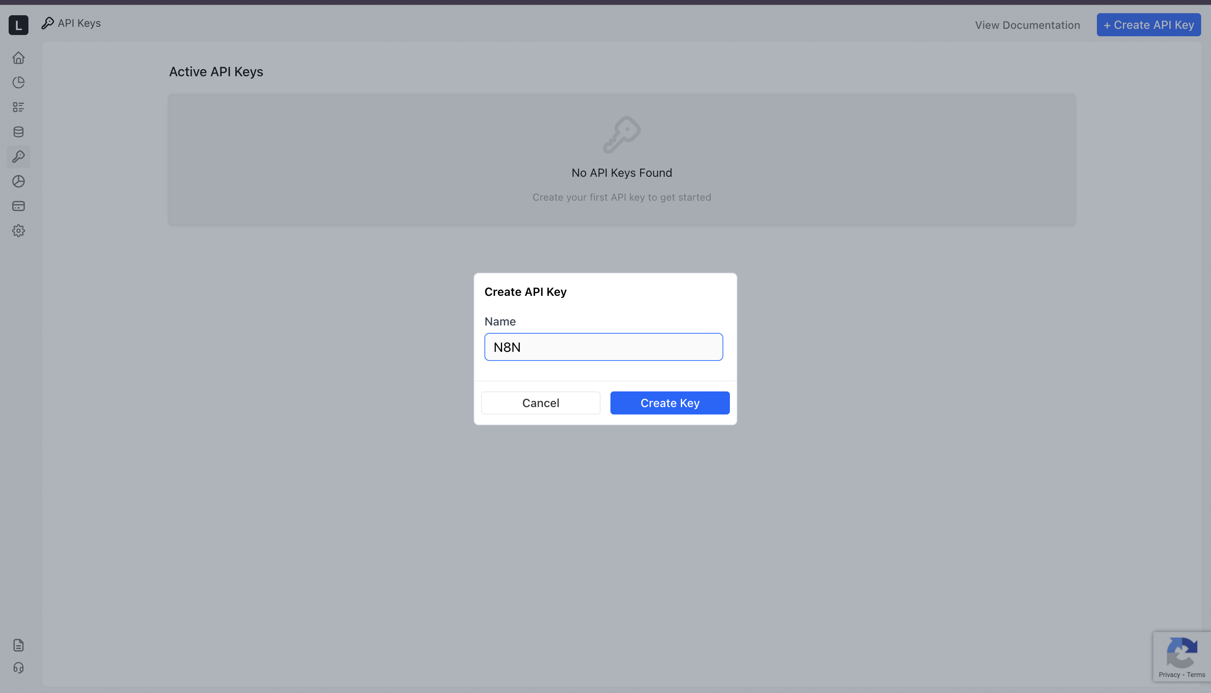This screenshot has width=1211, height=693.
Task: Click the API Keys page title
Action: (79, 23)
